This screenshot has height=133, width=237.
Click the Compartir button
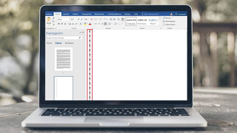click(181, 14)
